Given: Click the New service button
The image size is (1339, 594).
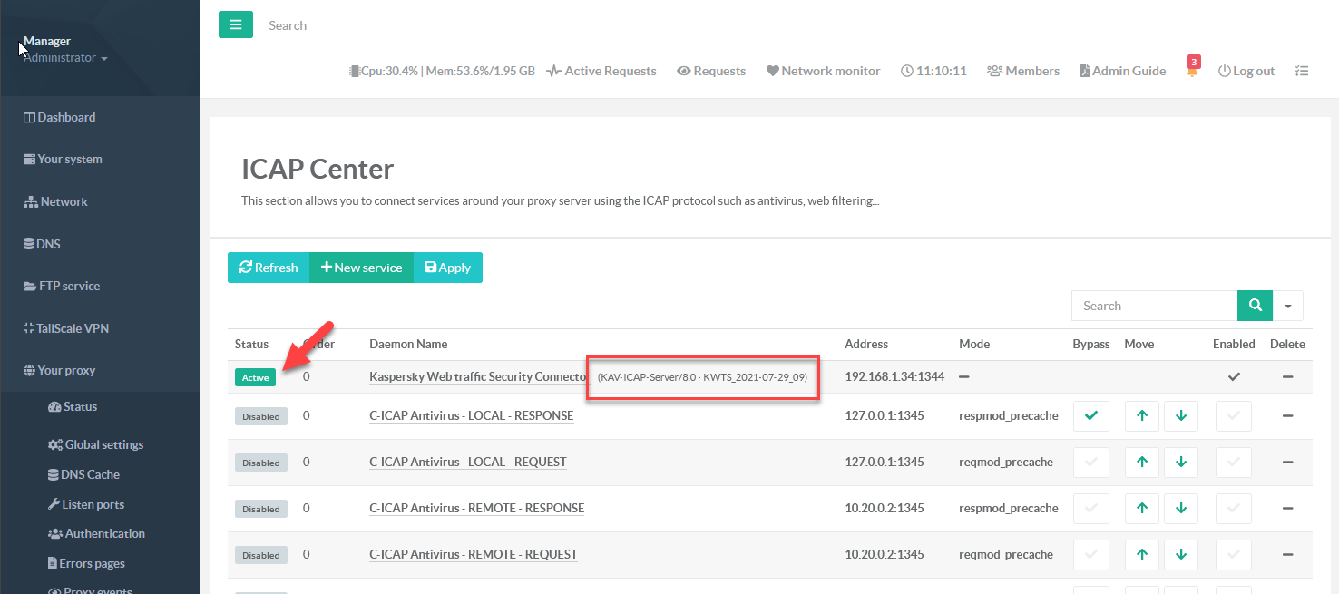Looking at the screenshot, I should click(x=361, y=268).
